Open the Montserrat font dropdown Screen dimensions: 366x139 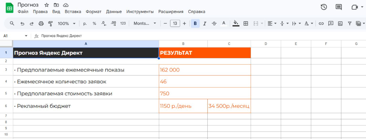coord(145,23)
